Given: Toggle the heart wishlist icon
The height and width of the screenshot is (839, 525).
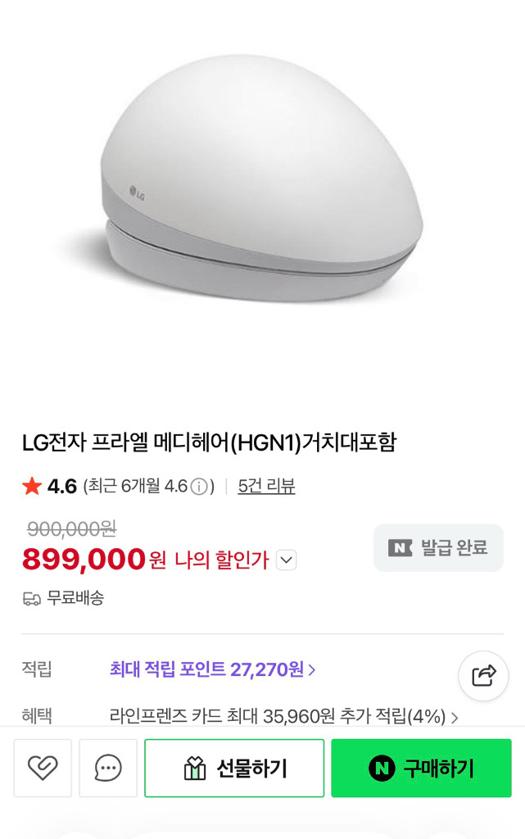Looking at the screenshot, I should point(43,768).
